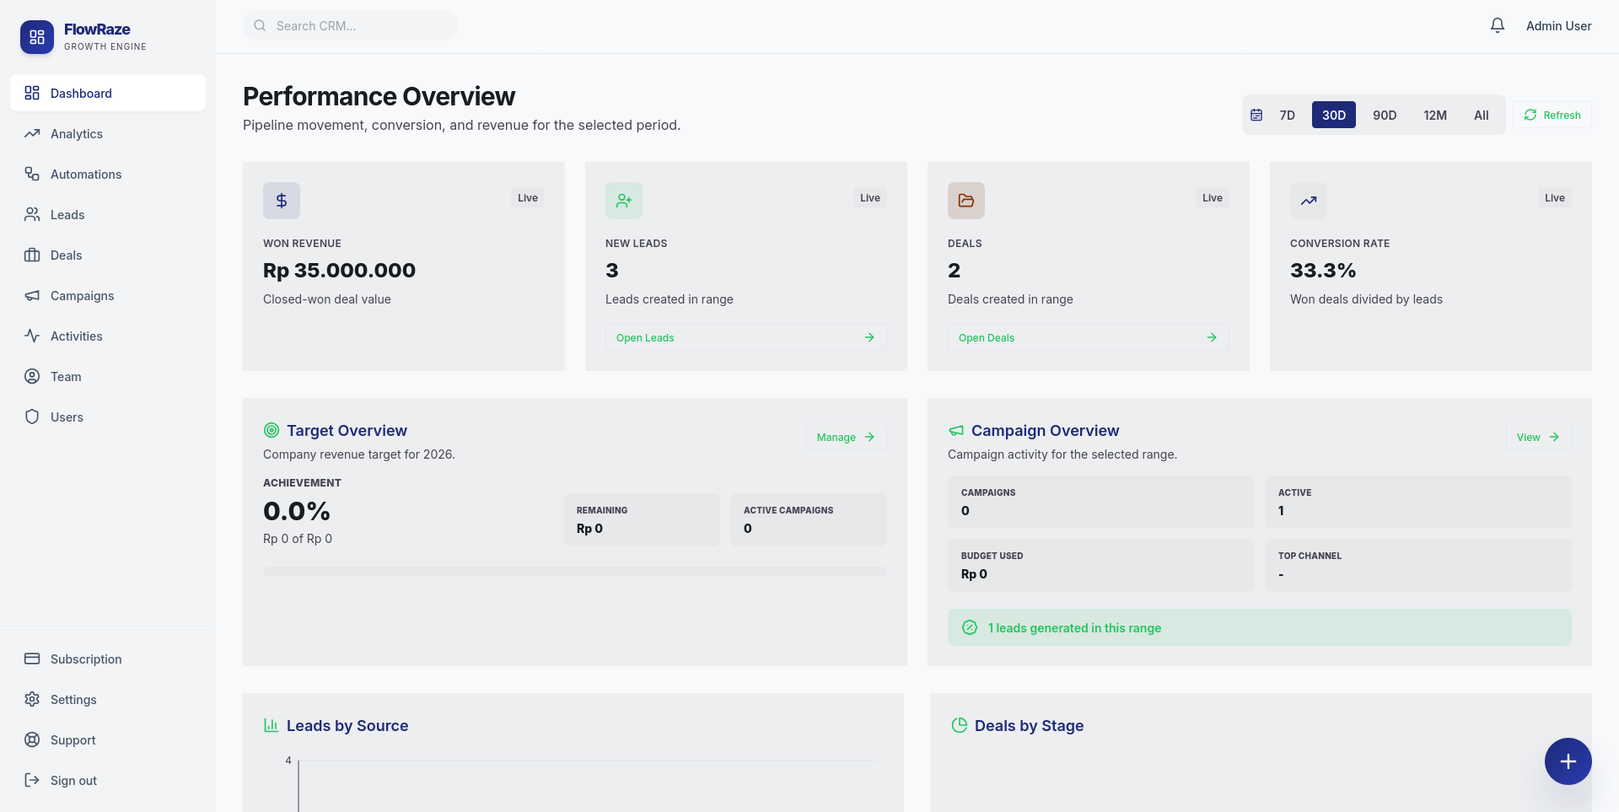The height and width of the screenshot is (812, 1619).
Task: Open the Admin User profile
Action: click(x=1559, y=25)
